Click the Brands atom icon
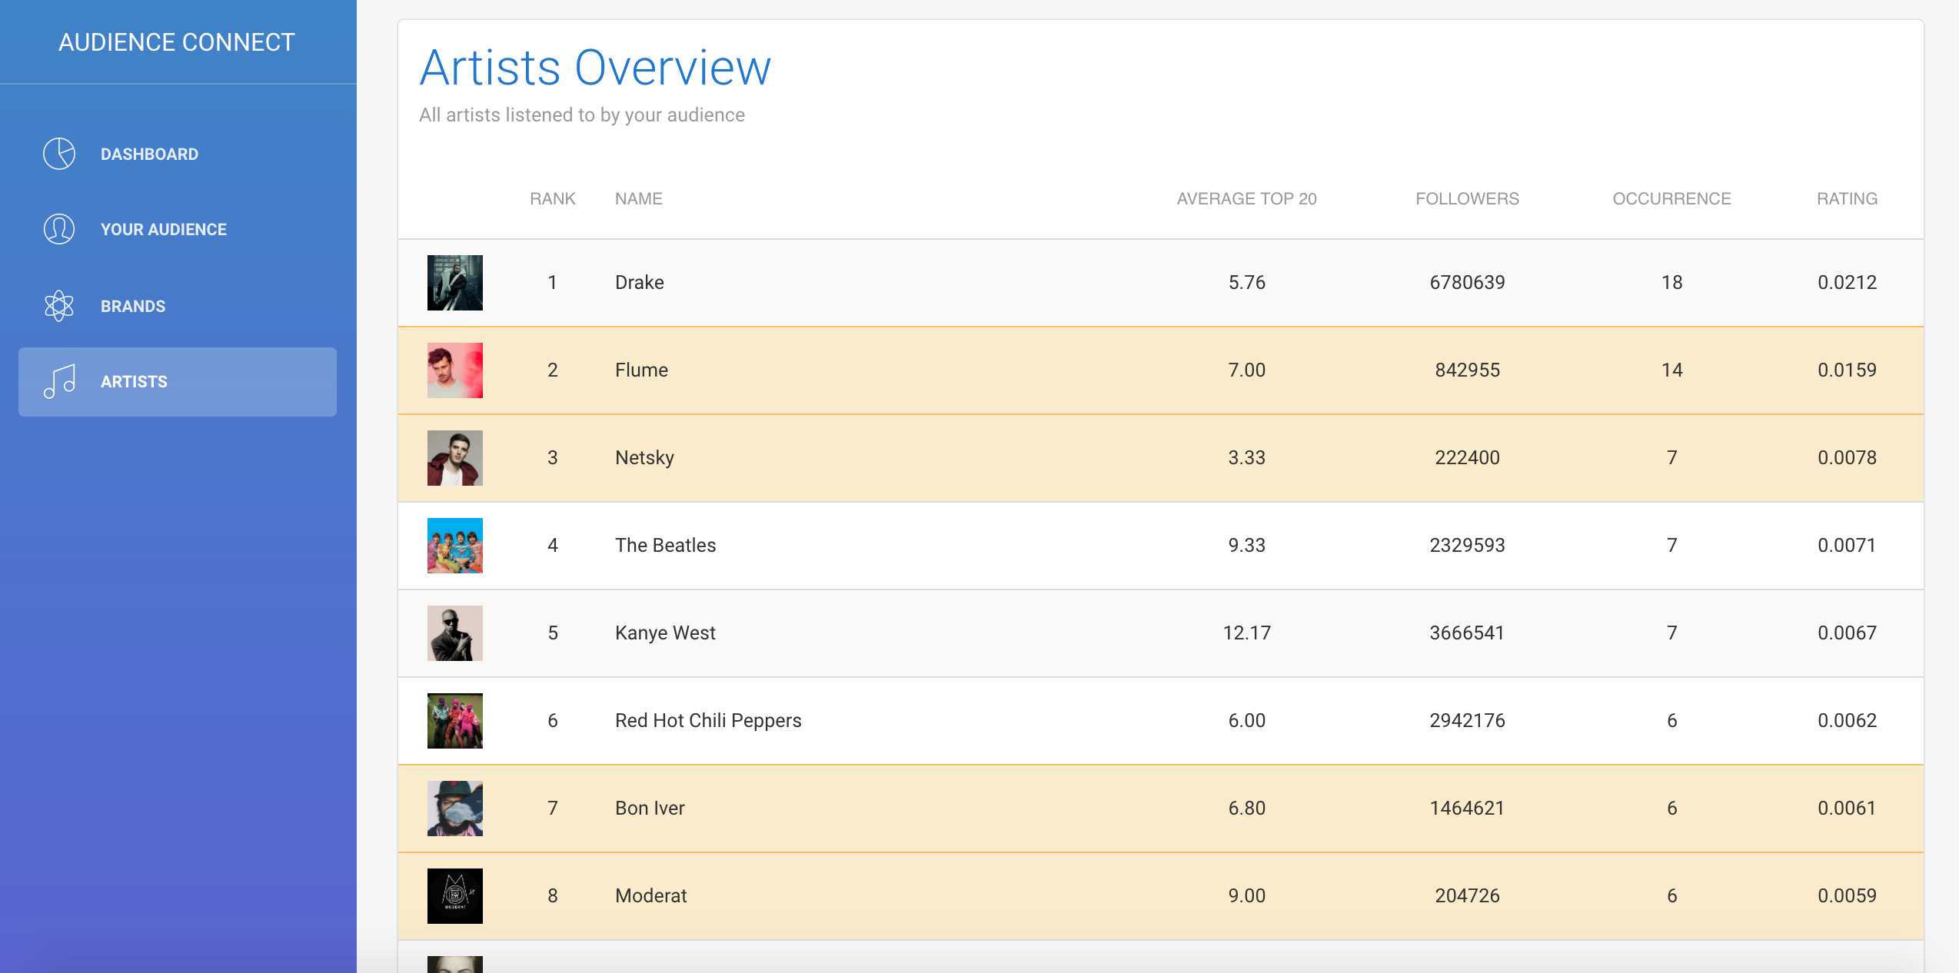 [59, 306]
